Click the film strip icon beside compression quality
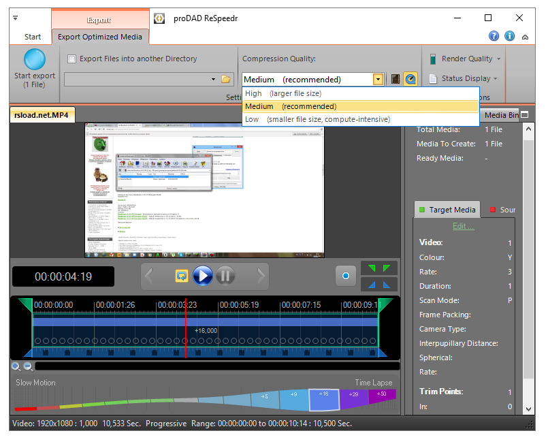 click(395, 79)
